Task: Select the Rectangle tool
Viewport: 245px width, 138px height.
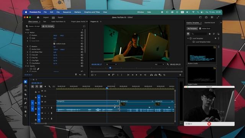Action: (x=26, y=107)
